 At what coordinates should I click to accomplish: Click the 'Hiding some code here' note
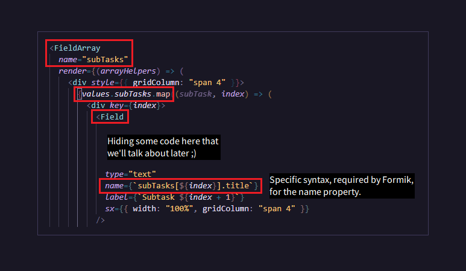(x=164, y=147)
